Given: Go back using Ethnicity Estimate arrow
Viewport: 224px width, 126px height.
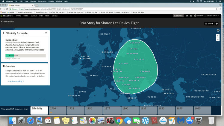Looking at the screenshot, I should 3,33.
